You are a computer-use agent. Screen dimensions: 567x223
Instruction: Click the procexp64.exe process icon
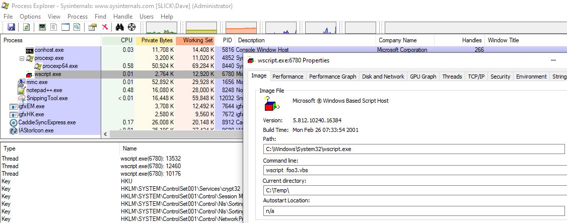point(38,66)
